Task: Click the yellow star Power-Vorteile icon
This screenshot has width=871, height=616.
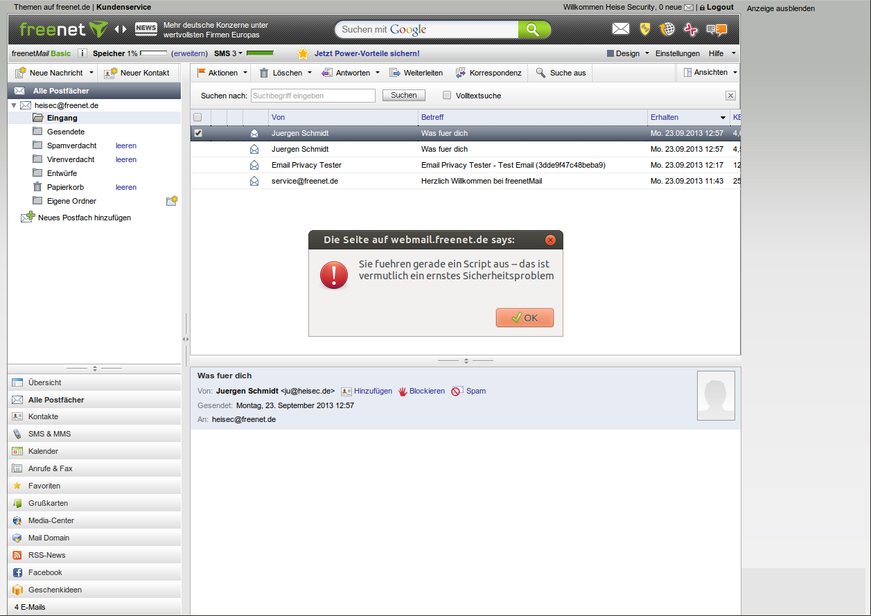Action: (303, 53)
